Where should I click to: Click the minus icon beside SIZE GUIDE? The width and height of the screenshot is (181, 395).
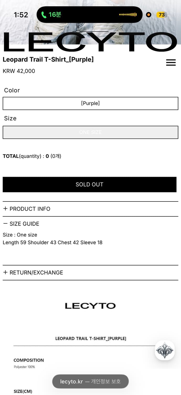pos(5,224)
